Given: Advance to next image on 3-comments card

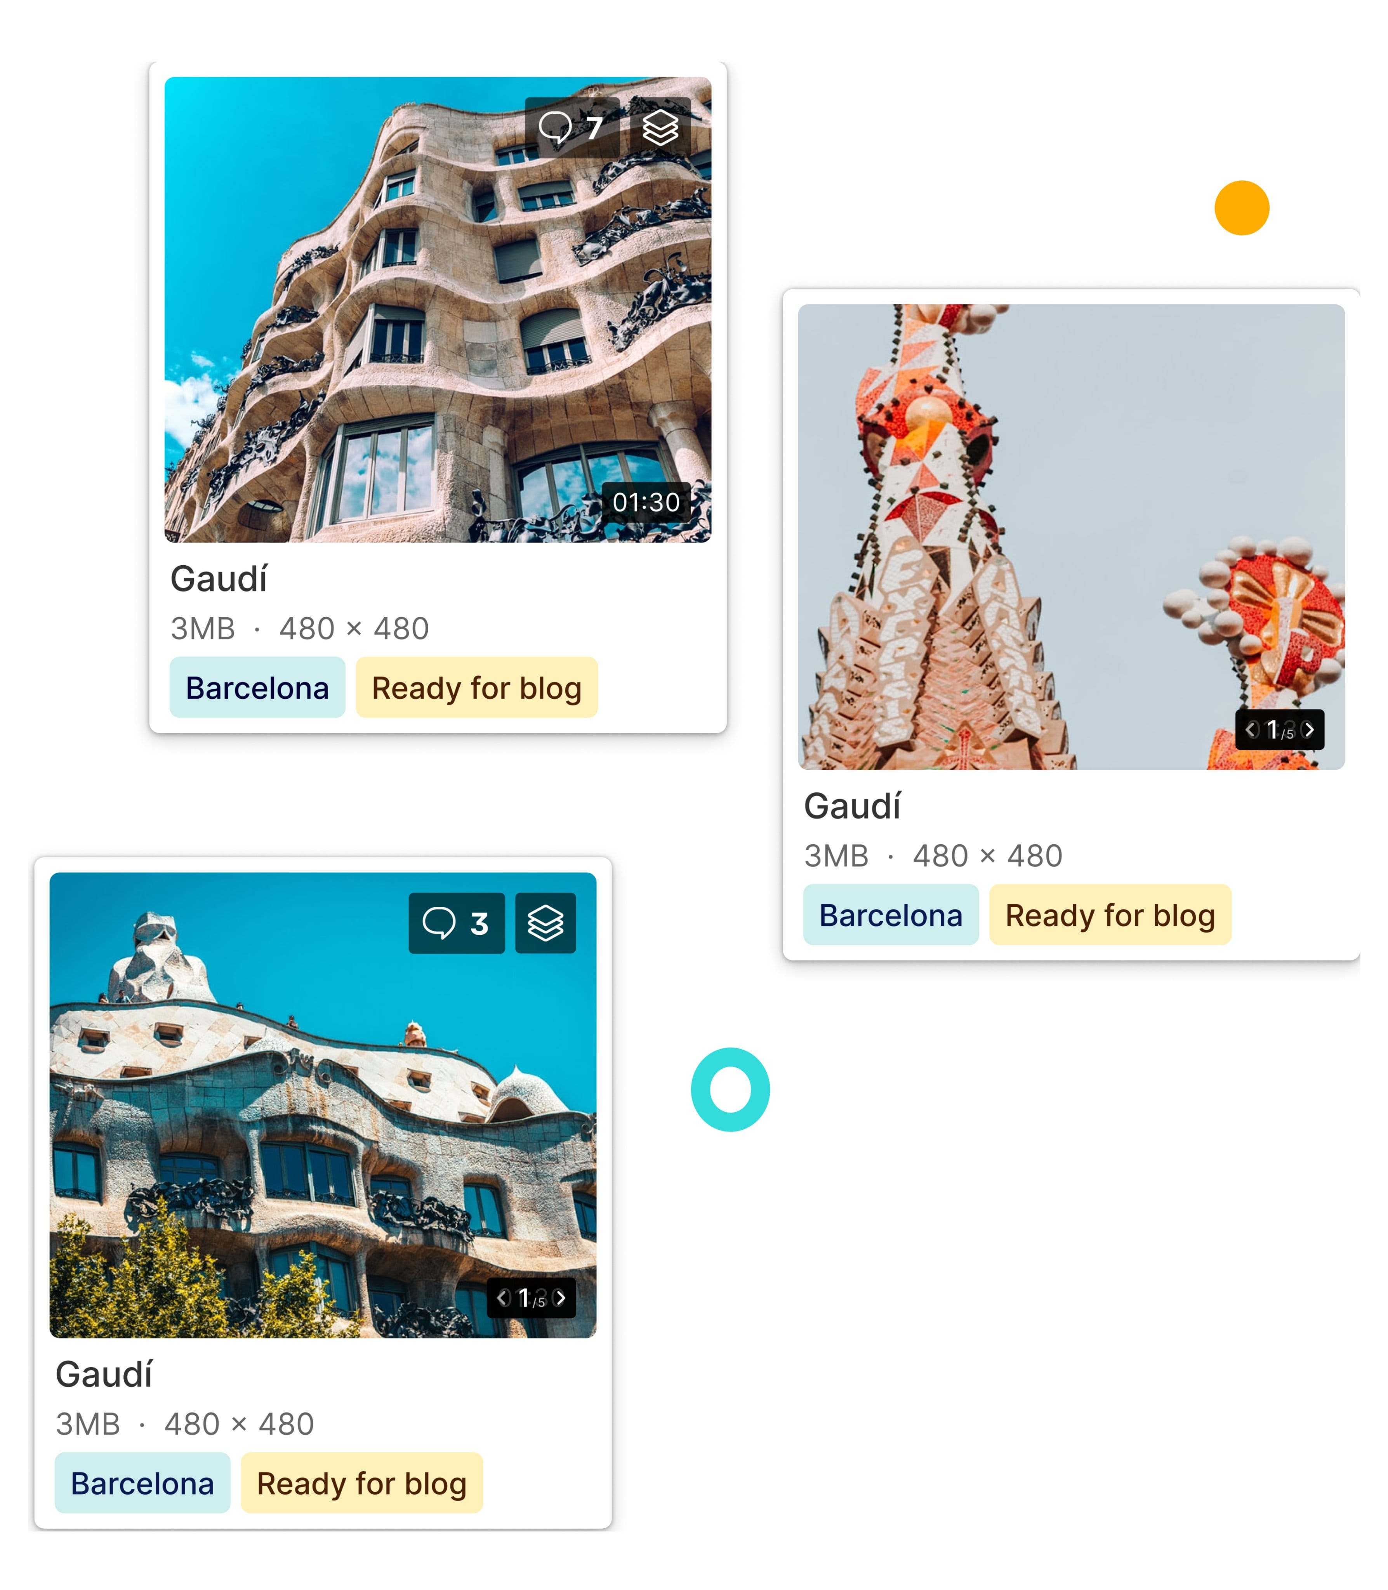Looking at the screenshot, I should (x=560, y=1298).
